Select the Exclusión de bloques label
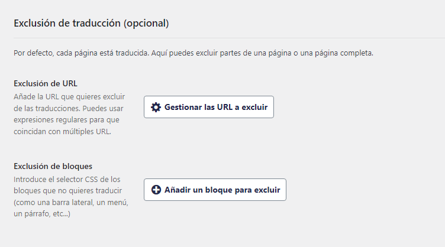The height and width of the screenshot is (247, 445). [53, 165]
